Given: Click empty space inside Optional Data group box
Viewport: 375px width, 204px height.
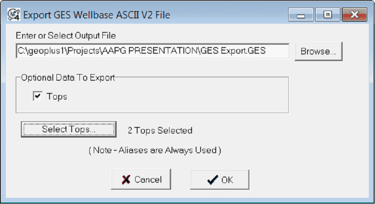Looking at the screenshot, I should (184, 98).
